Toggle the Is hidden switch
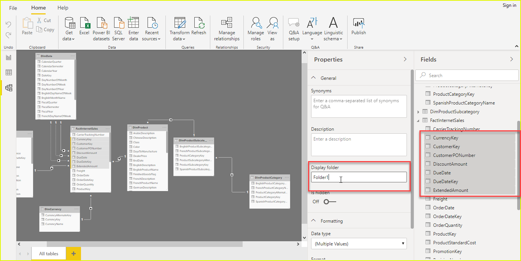 pos(329,202)
